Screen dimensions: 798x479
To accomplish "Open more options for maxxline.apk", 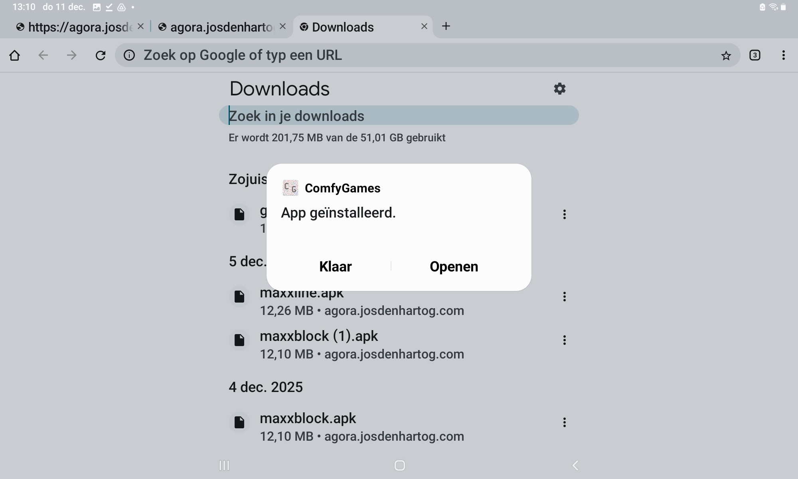I will (x=564, y=297).
